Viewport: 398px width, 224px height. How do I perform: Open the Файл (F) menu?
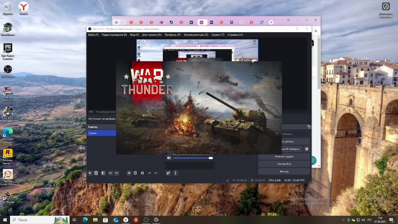[x=93, y=35]
